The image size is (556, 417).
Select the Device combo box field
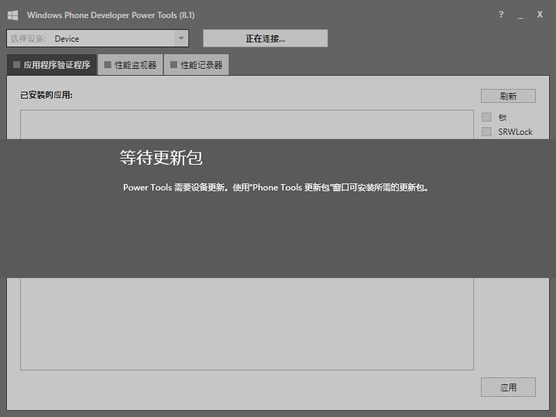[97, 38]
